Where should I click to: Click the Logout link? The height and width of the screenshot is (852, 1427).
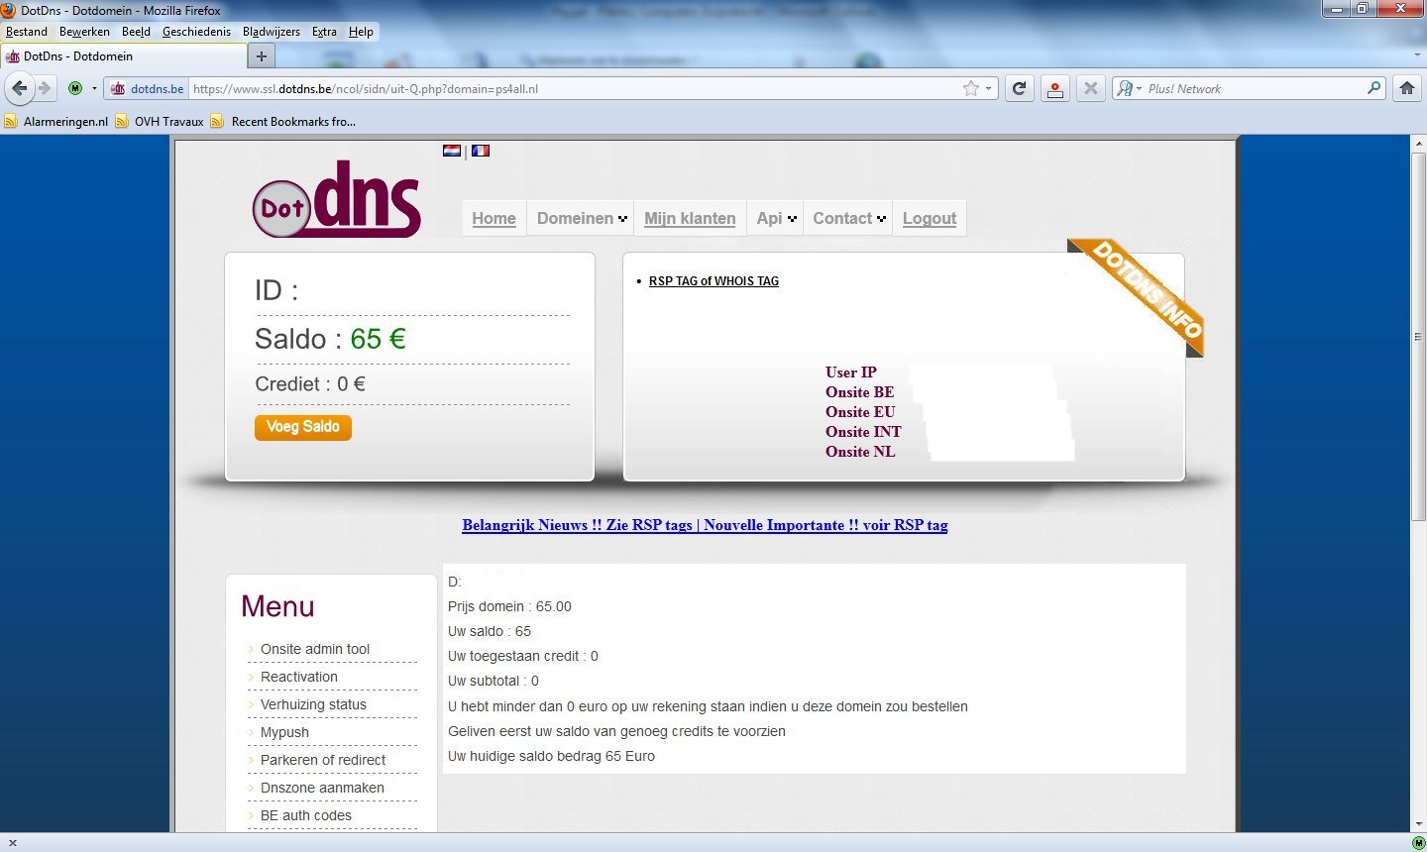[x=930, y=218]
